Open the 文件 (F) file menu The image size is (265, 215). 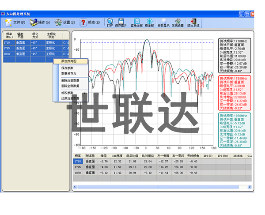click(x=19, y=22)
